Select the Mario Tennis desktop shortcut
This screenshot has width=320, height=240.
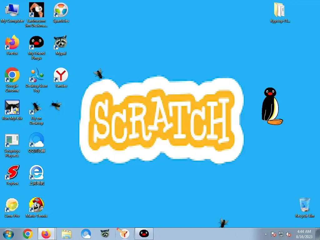click(x=36, y=207)
